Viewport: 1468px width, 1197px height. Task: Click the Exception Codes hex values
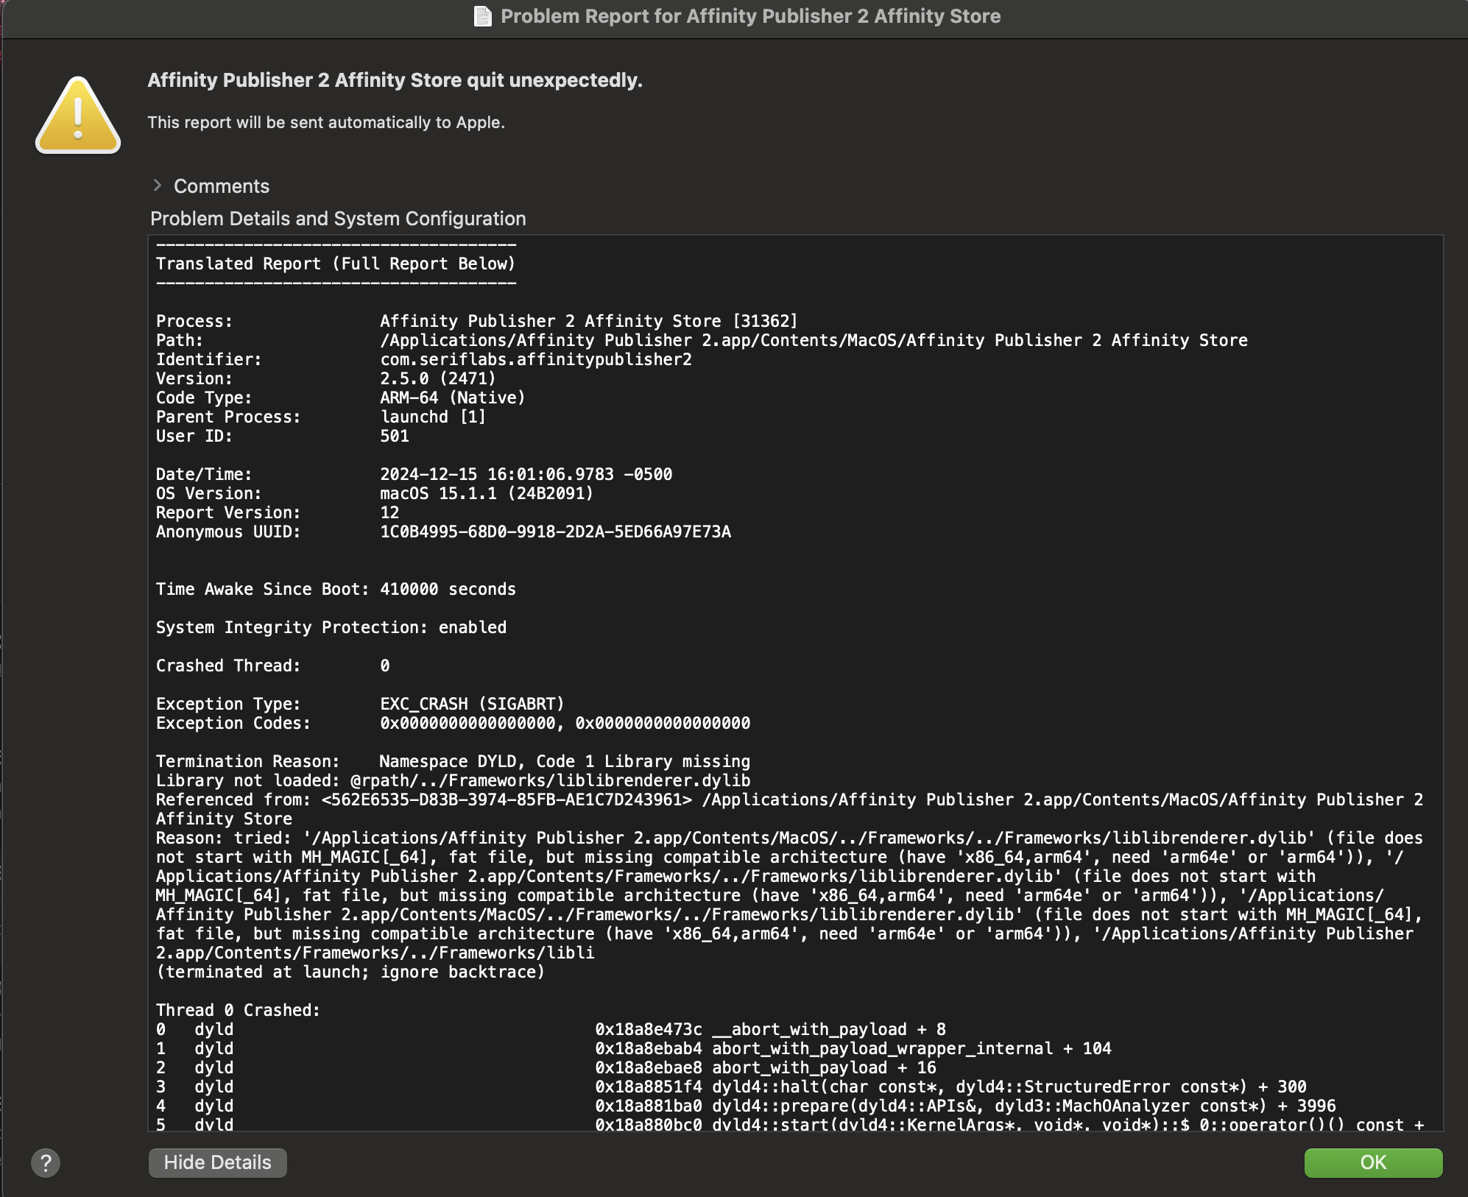pos(565,723)
